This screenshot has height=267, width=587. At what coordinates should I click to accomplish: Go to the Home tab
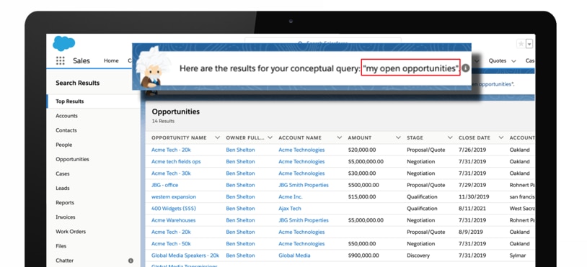point(111,60)
